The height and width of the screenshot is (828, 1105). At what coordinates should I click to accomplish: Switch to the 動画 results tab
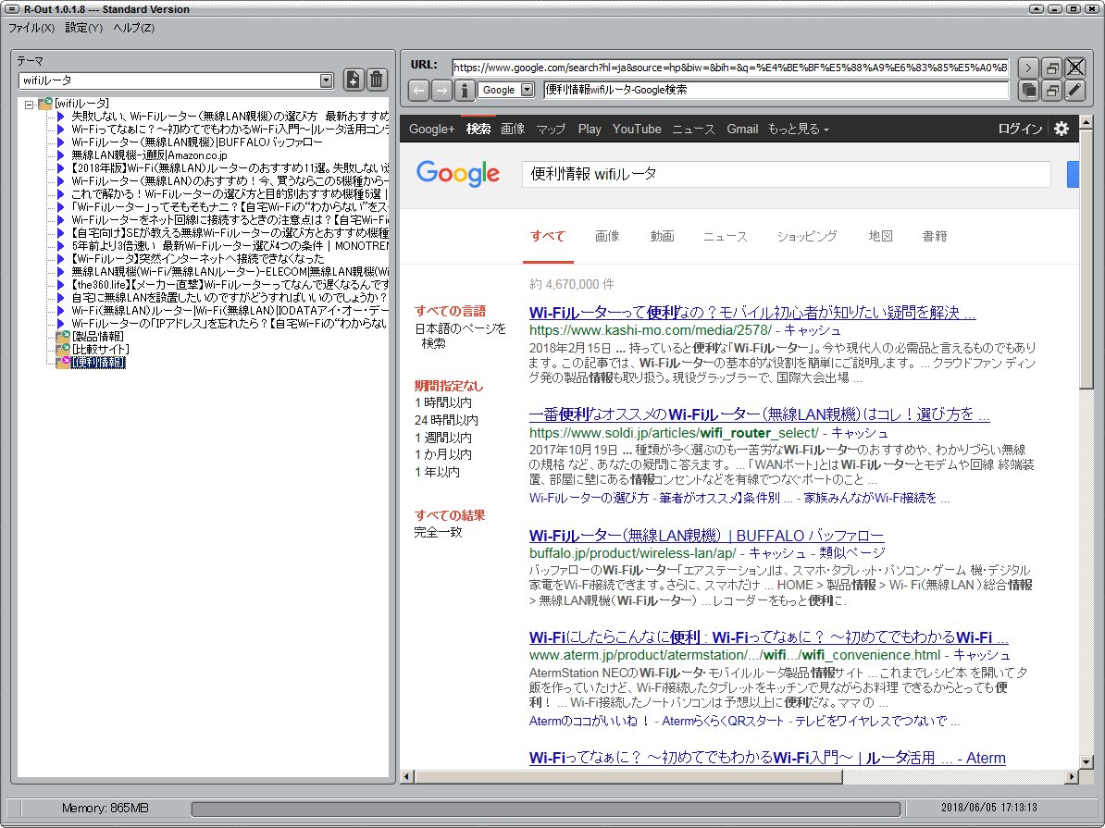[x=662, y=236]
